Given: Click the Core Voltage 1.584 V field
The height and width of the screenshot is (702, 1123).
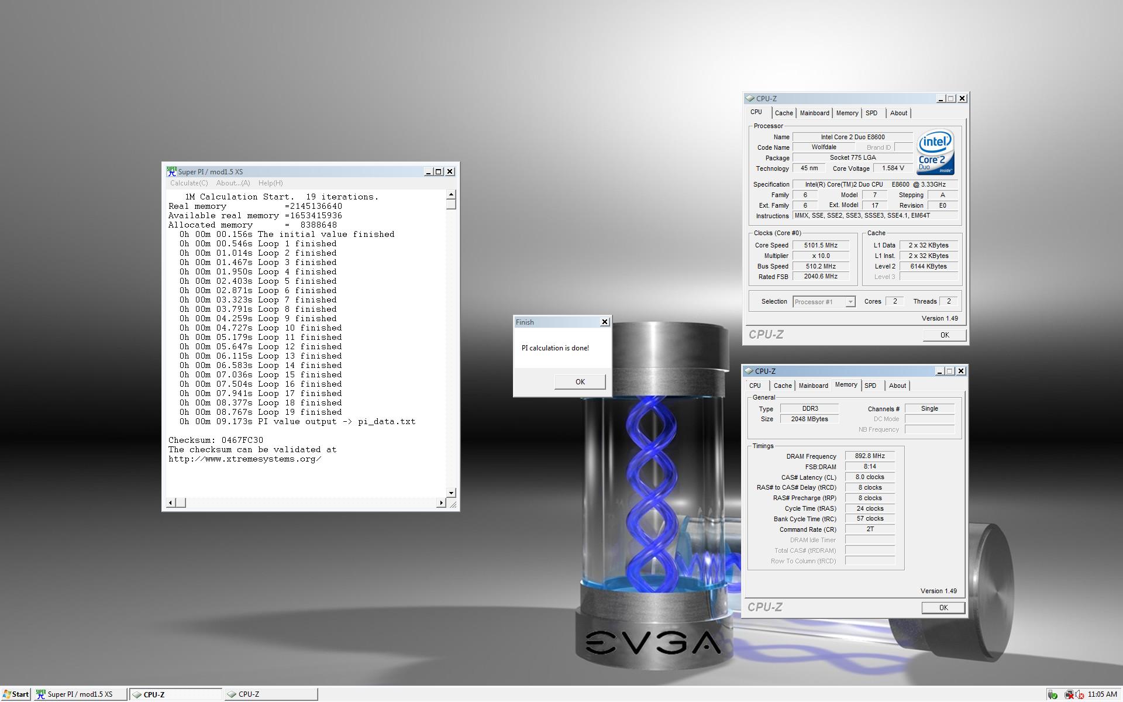Looking at the screenshot, I should click(893, 168).
